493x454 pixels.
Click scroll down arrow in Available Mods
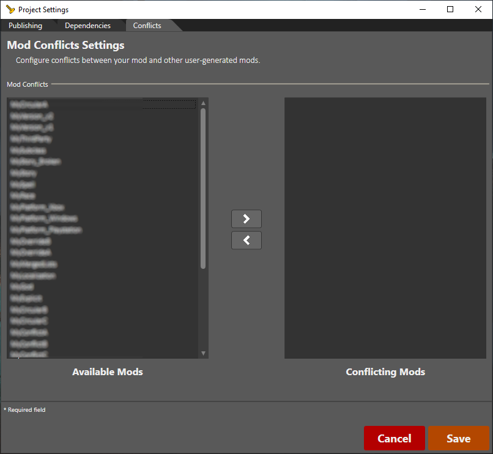pyautogui.click(x=203, y=353)
